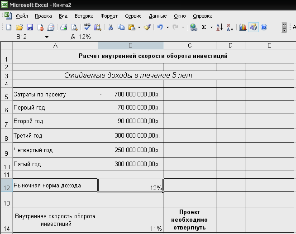Select row 12 header
The width and height of the screenshot is (296, 234).
6,185
